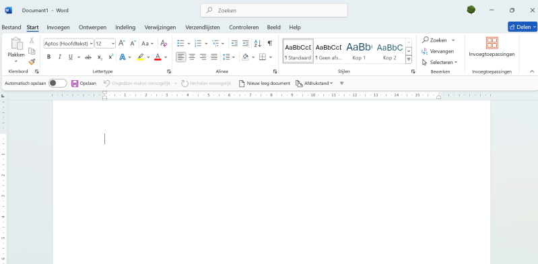Click the Zoeken search box in title bar

click(x=274, y=10)
